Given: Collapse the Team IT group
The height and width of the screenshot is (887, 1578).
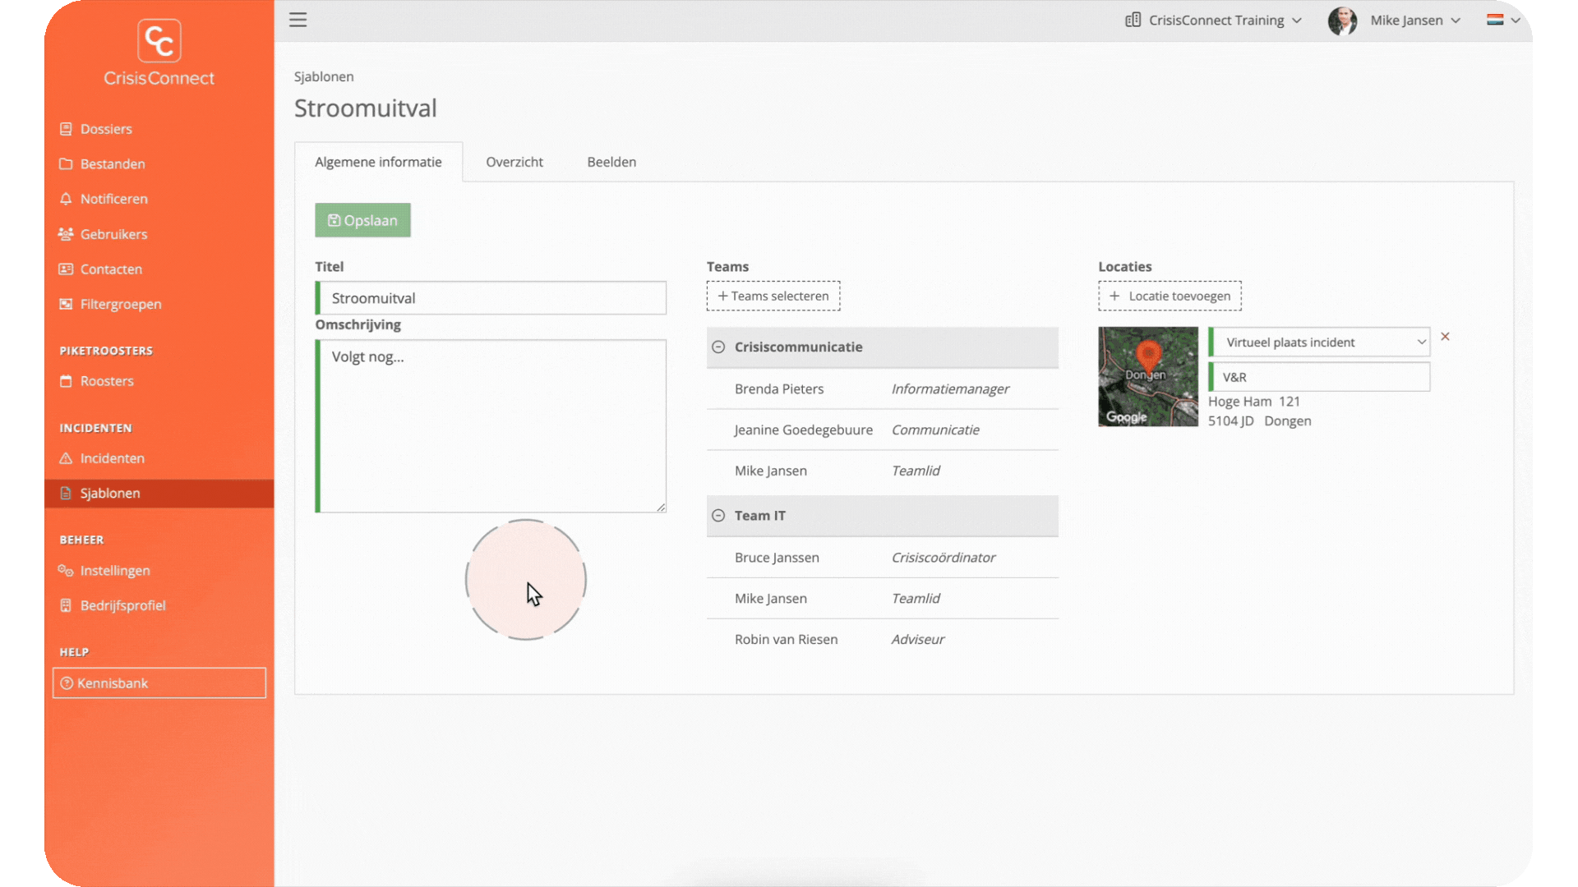Looking at the screenshot, I should pos(718,516).
